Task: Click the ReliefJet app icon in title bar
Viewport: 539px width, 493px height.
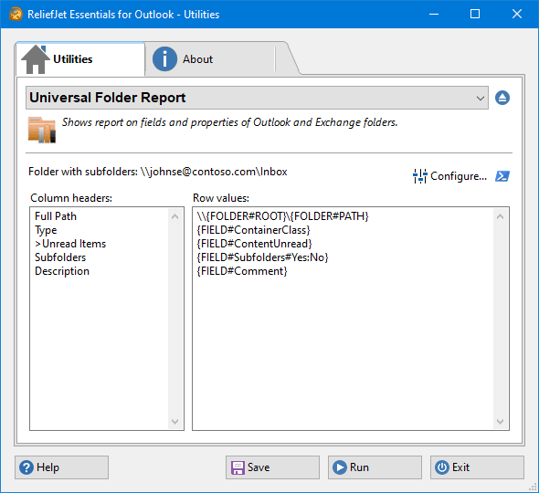Action: [x=16, y=14]
